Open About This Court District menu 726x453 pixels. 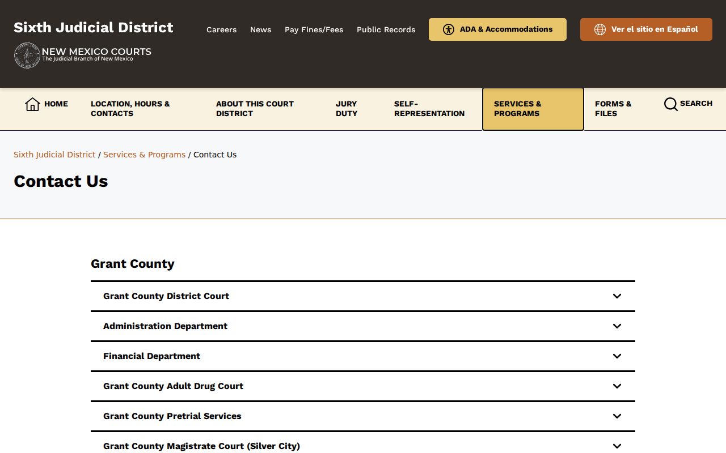tap(255, 109)
